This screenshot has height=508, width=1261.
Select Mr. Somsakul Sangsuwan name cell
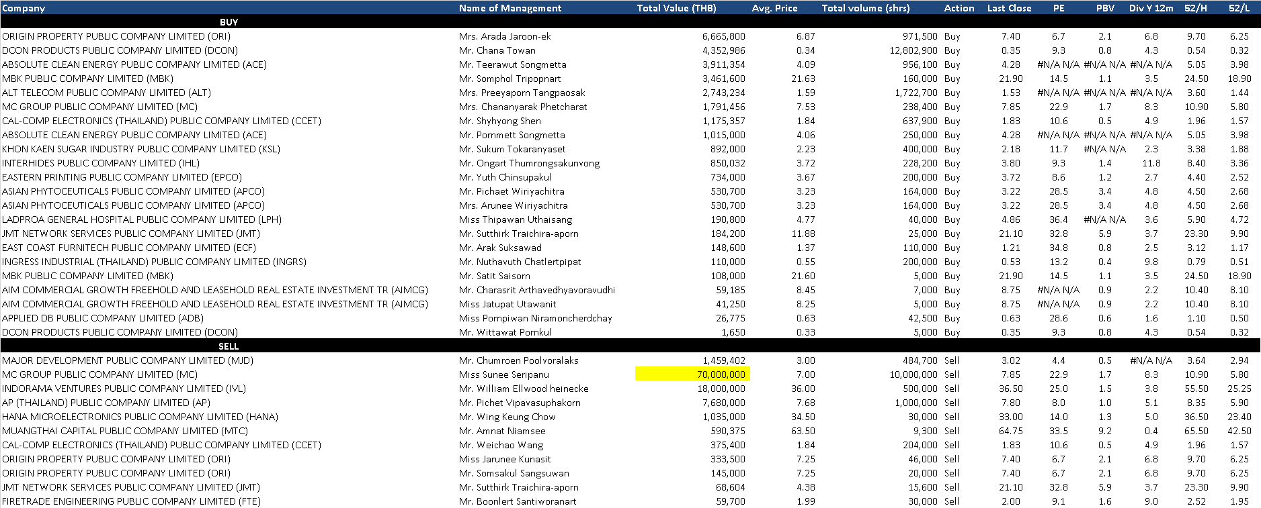pos(514,473)
